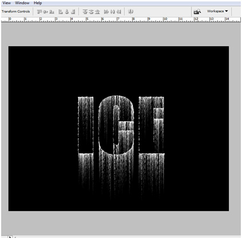Click the Distribute Right Edges icon
The image size is (242, 239).
119,12
